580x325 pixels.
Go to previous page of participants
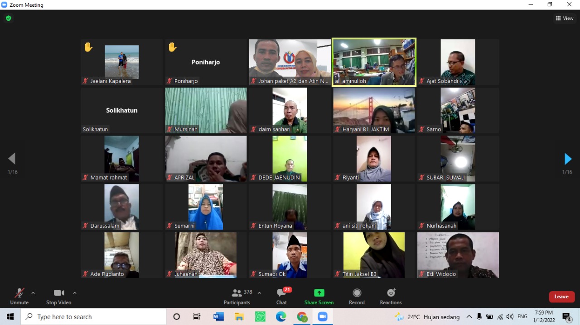click(12, 159)
